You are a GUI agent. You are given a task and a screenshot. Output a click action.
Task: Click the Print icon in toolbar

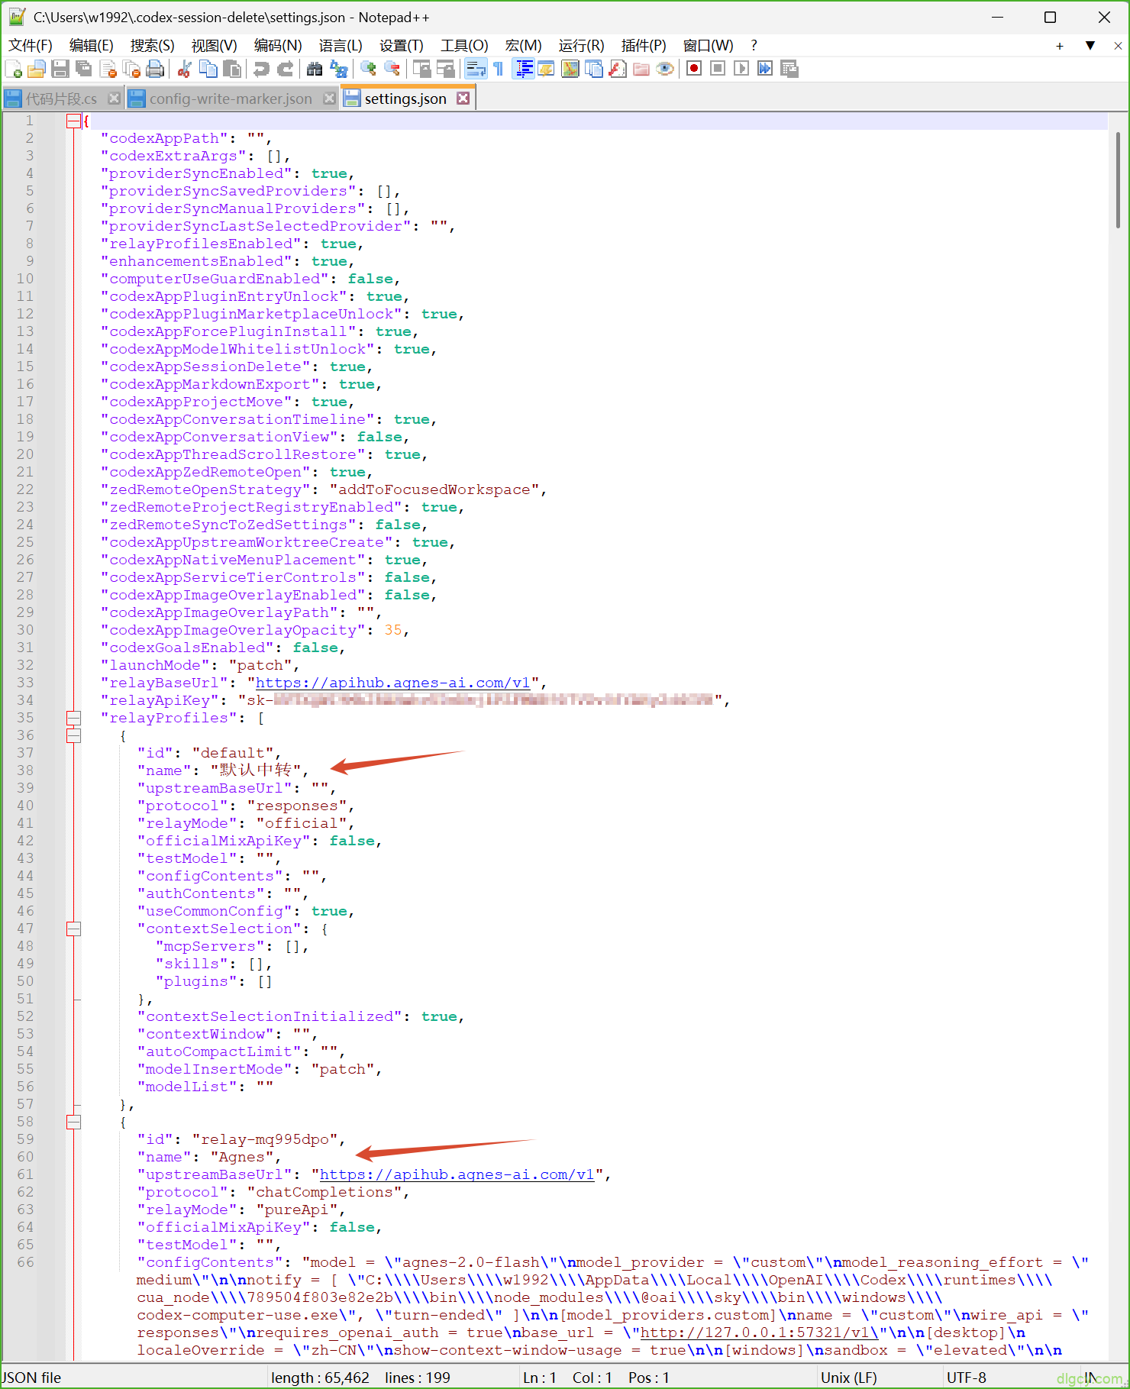[155, 69]
